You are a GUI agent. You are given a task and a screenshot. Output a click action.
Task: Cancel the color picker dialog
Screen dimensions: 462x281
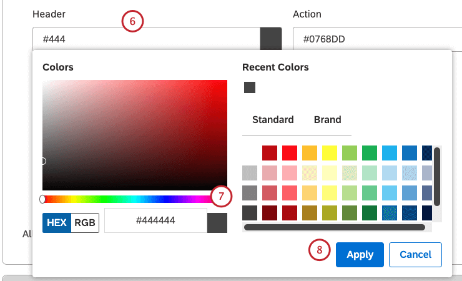tap(415, 254)
